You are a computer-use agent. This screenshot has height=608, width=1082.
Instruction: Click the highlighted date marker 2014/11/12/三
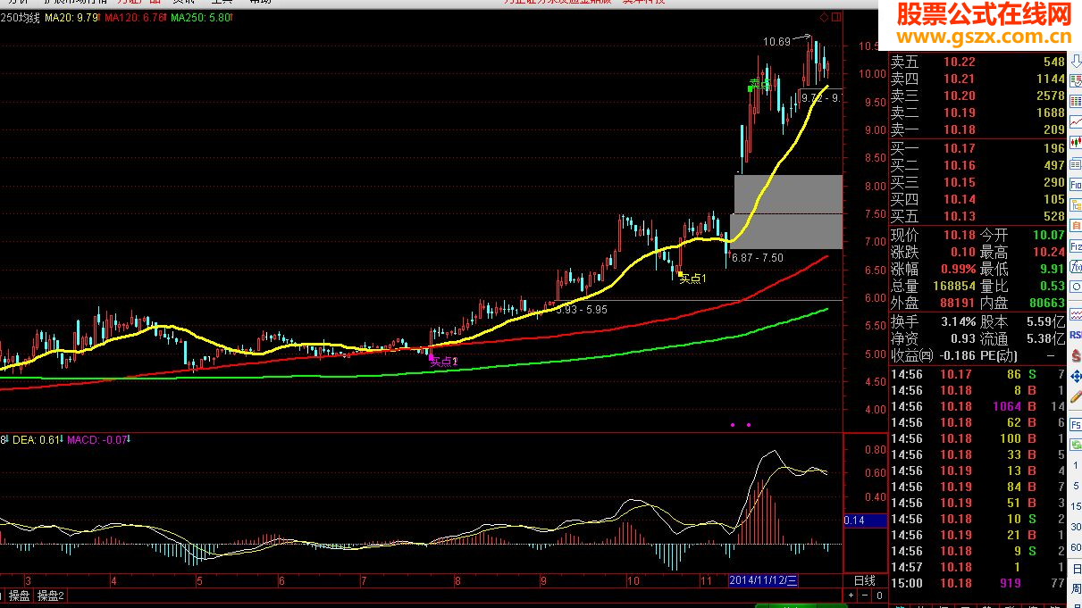[x=763, y=580]
